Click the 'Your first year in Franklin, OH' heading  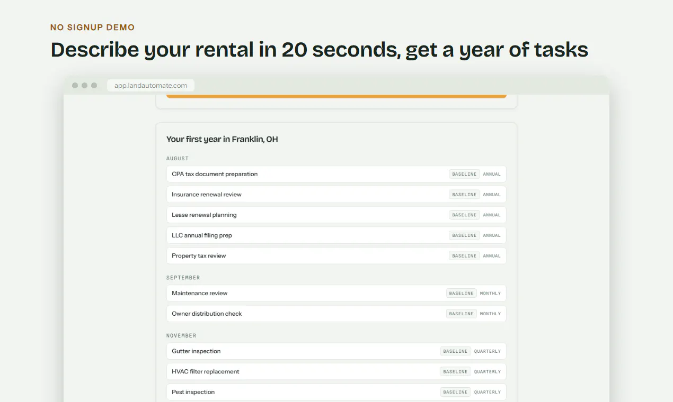click(222, 139)
